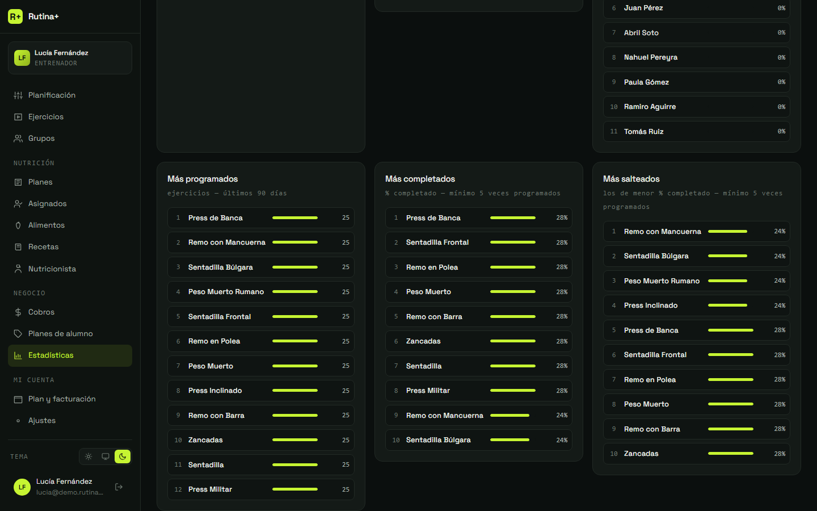Click the Remo con Mancuerna bar in Más salteados
This screenshot has width=817, height=511.
point(727,232)
